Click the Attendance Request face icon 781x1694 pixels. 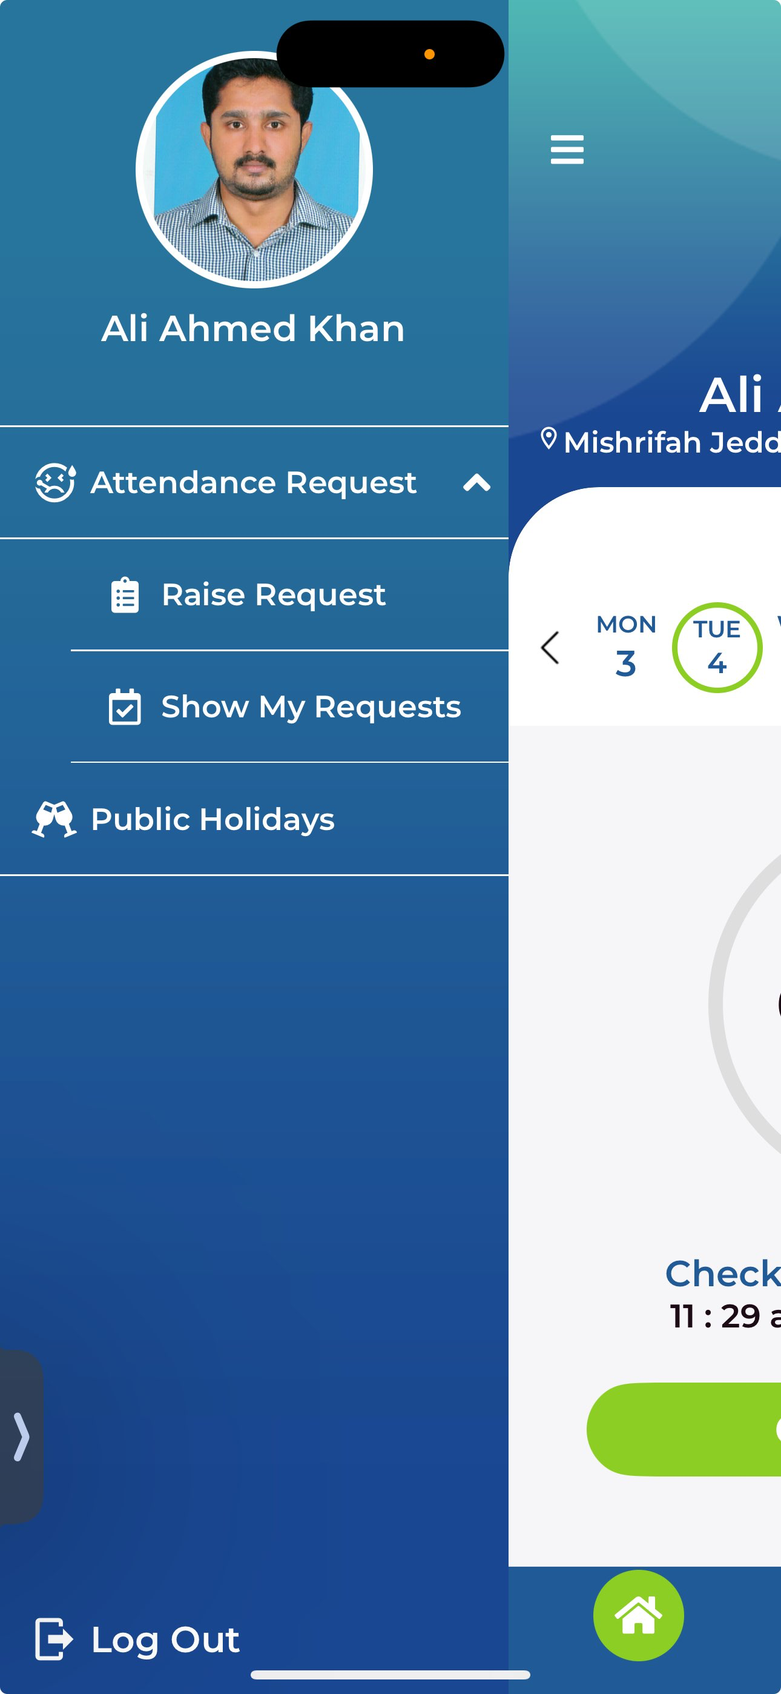54,483
